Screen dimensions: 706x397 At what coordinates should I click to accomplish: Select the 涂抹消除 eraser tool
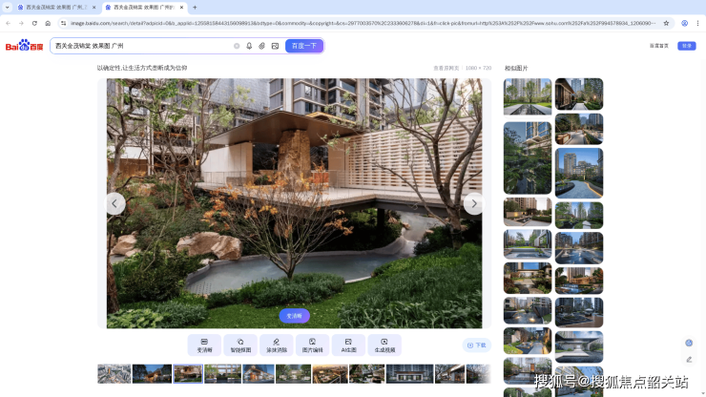click(x=277, y=345)
